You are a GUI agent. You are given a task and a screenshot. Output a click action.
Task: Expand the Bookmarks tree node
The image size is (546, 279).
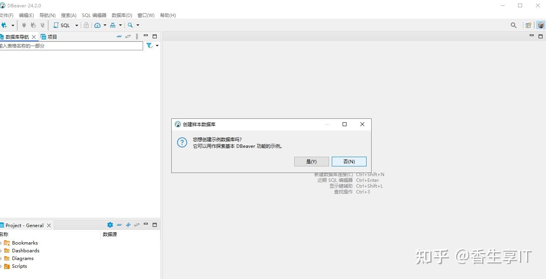tap(2, 243)
